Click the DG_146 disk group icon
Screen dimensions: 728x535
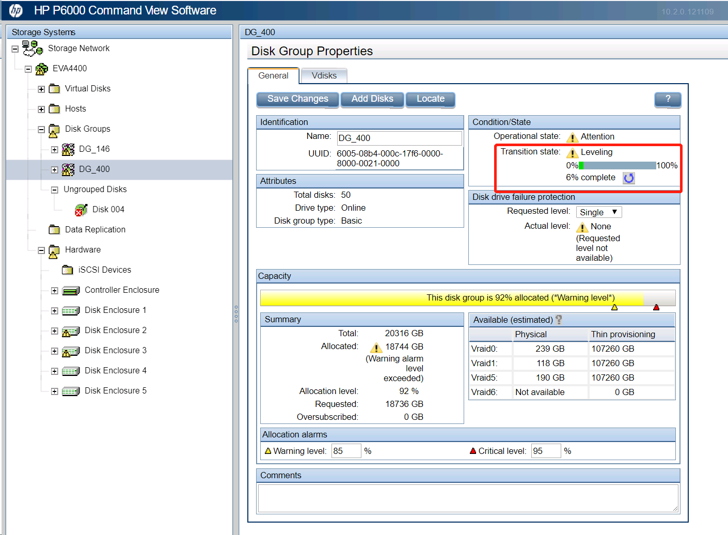click(68, 149)
